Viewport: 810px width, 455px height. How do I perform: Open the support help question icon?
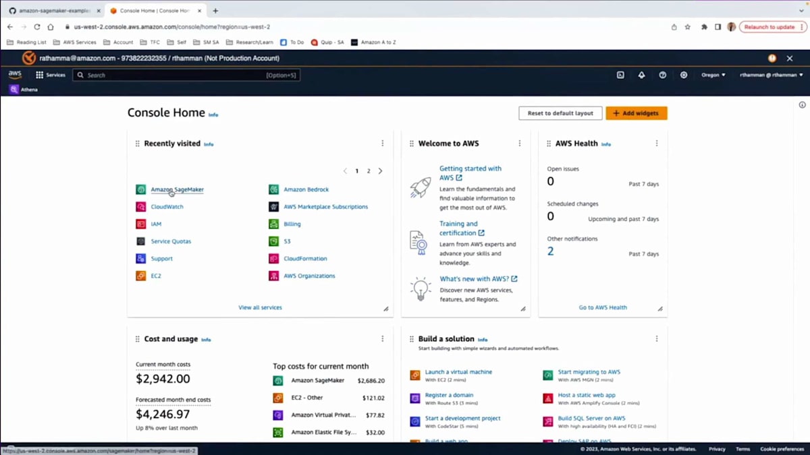tap(662, 75)
